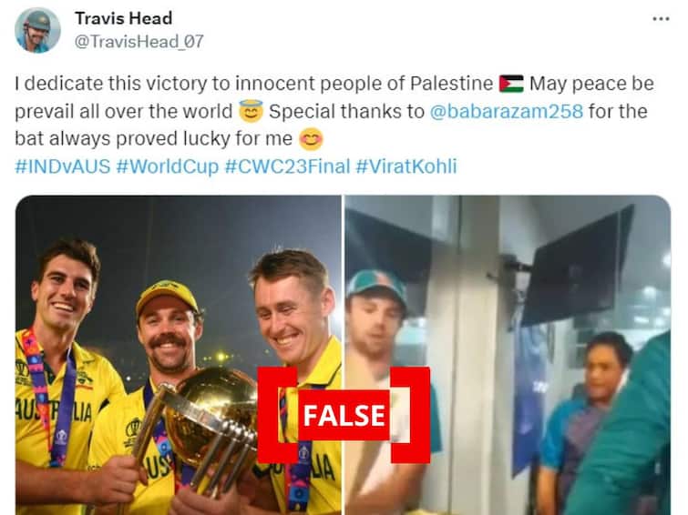
Task: Open the right dressing room photo
Action: pos(508,355)
